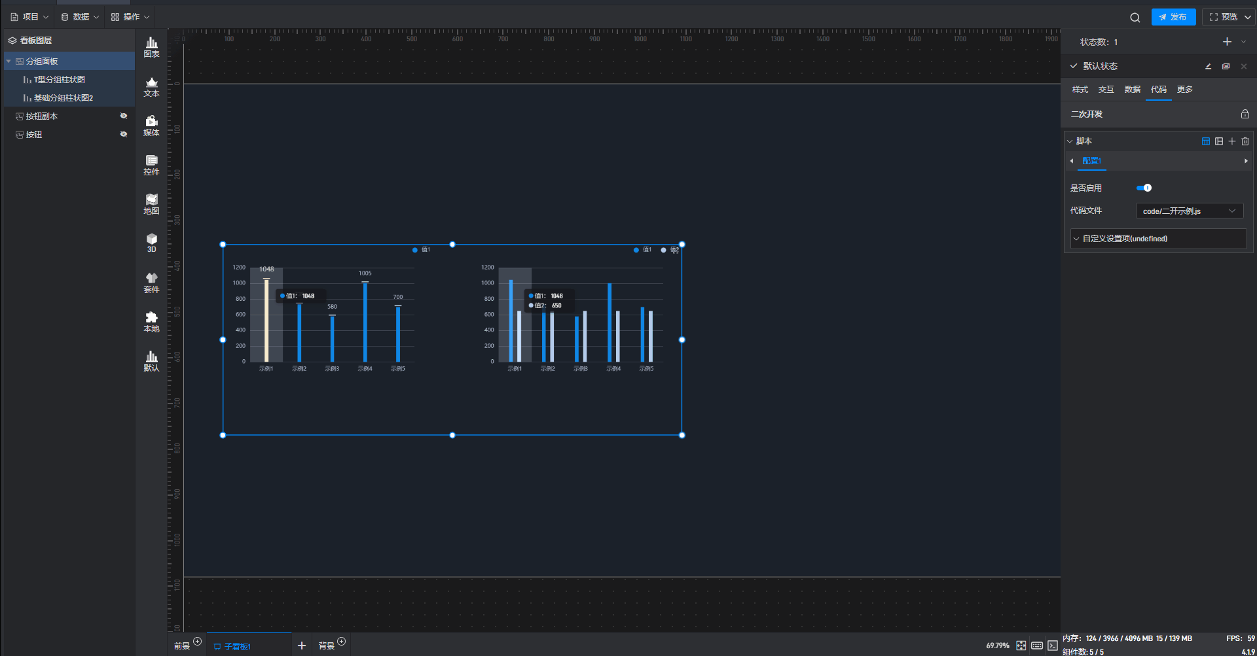Open the 媒体 media components panel

coord(151,126)
